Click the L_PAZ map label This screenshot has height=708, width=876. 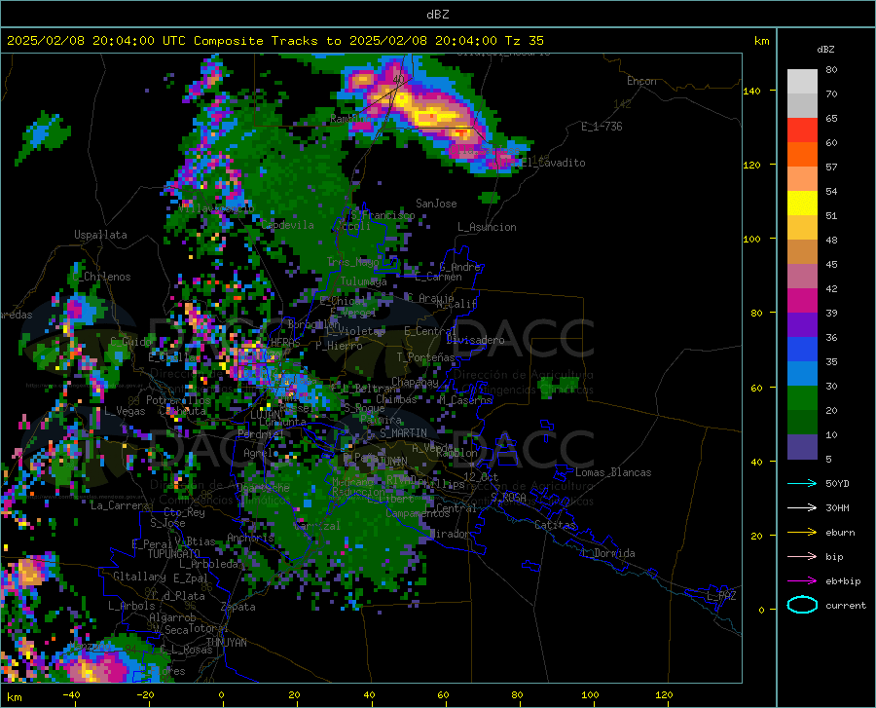pyautogui.click(x=721, y=596)
